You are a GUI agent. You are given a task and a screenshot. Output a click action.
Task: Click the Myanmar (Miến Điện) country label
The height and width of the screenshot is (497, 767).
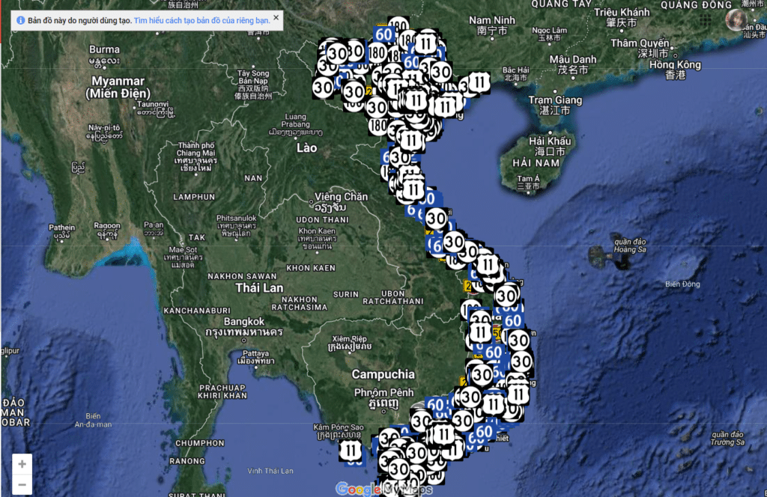click(x=118, y=86)
